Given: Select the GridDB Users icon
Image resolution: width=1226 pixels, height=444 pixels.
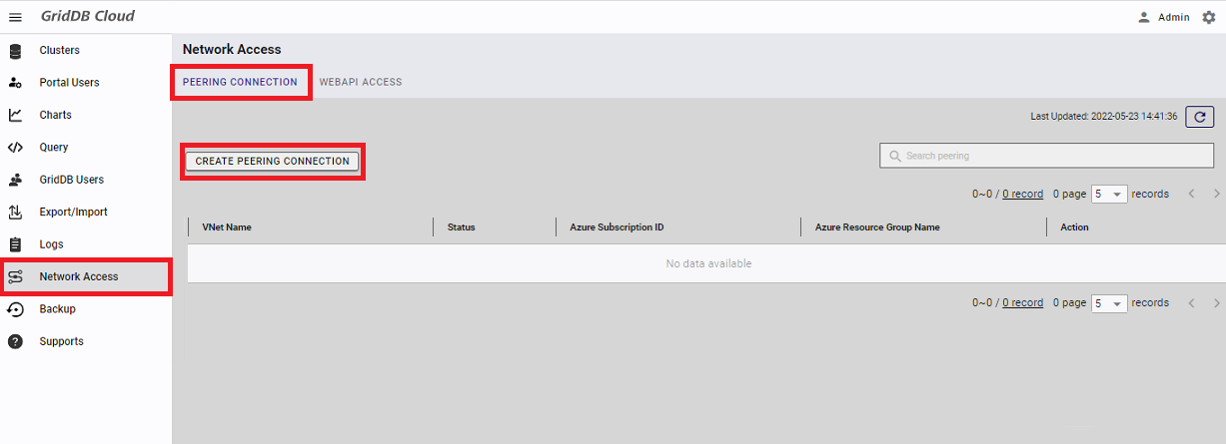Looking at the screenshot, I should point(15,180).
